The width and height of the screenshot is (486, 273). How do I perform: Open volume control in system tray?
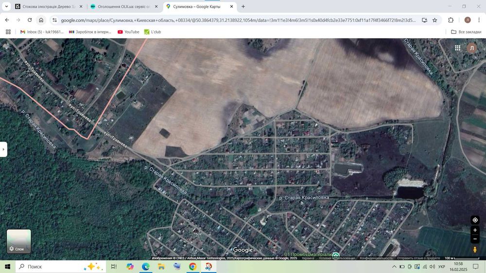[x=433, y=267]
